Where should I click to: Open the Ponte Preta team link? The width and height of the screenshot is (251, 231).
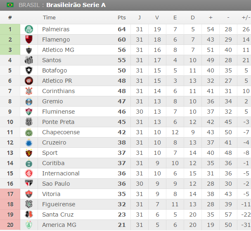(x=58, y=122)
